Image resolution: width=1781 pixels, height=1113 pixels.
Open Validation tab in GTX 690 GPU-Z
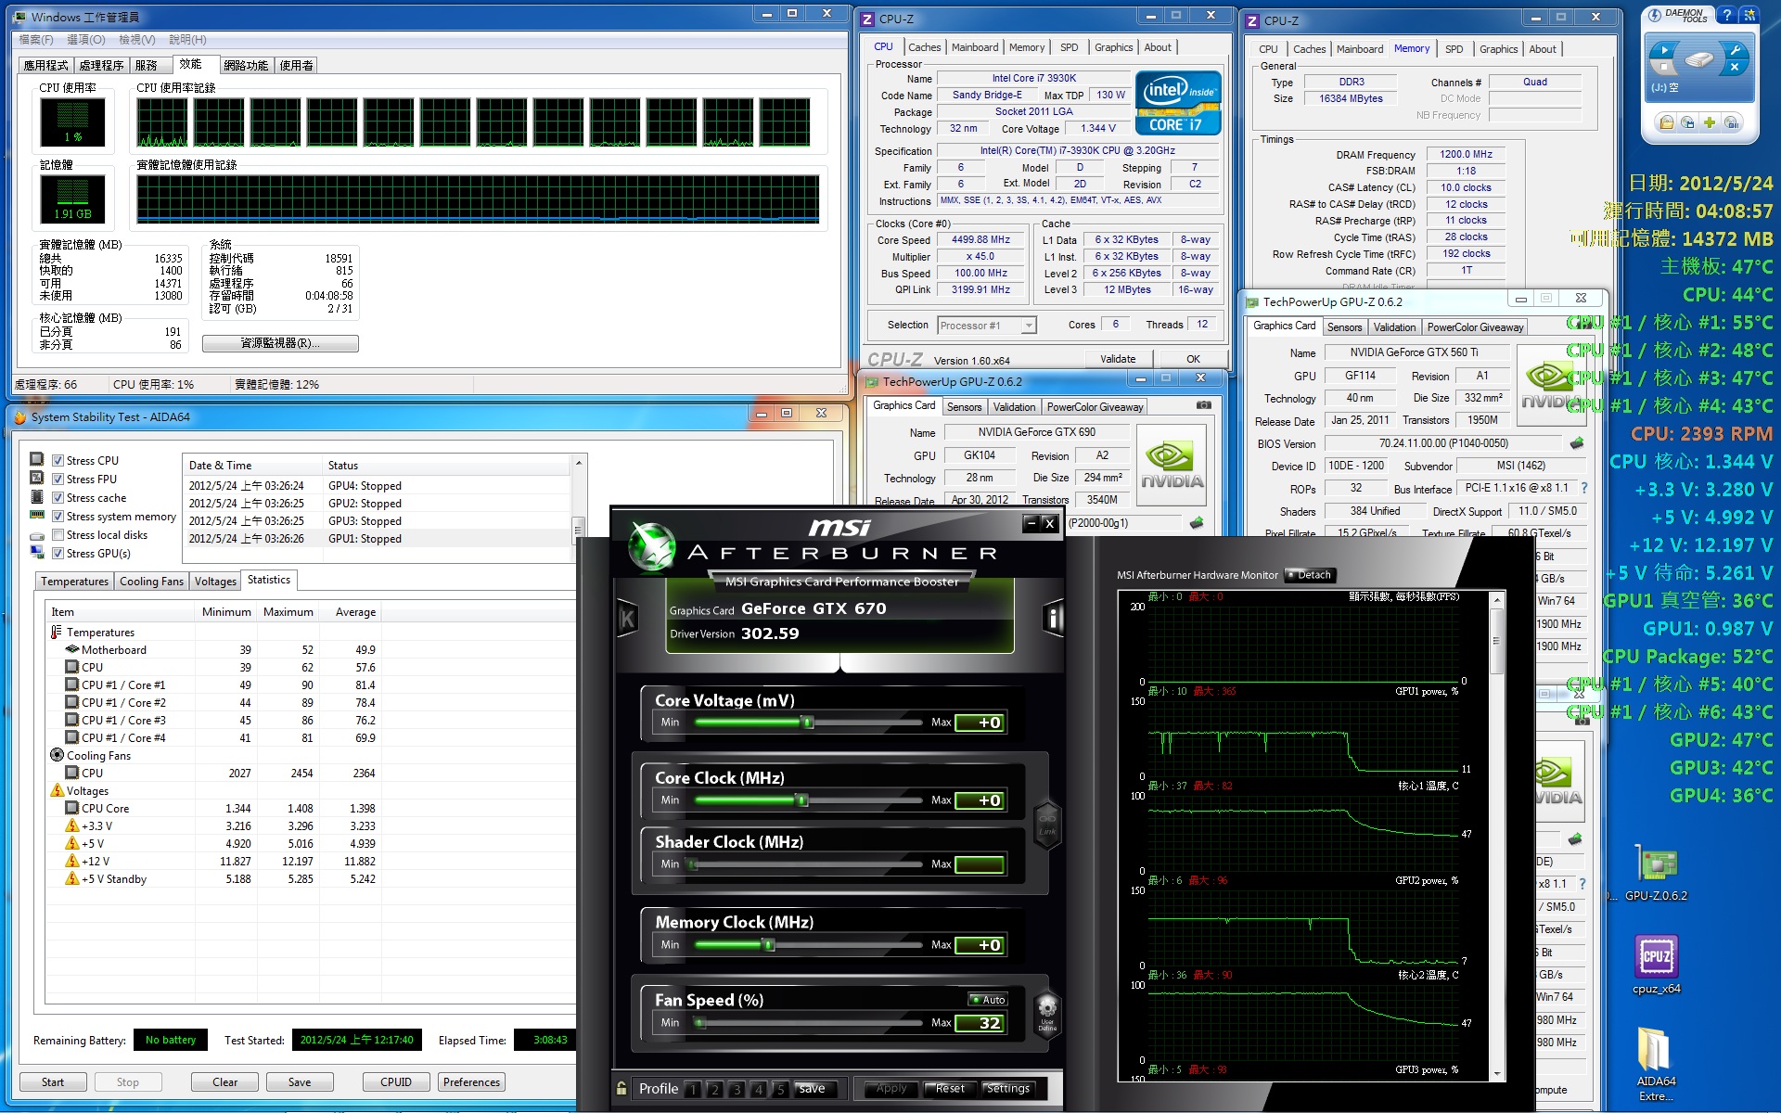pyautogui.click(x=1014, y=407)
